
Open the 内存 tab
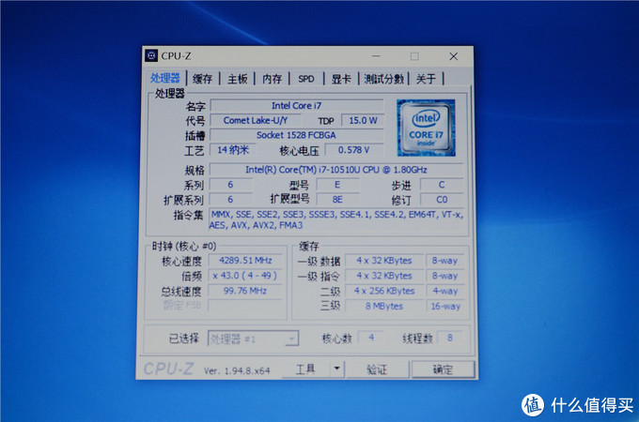(272, 79)
